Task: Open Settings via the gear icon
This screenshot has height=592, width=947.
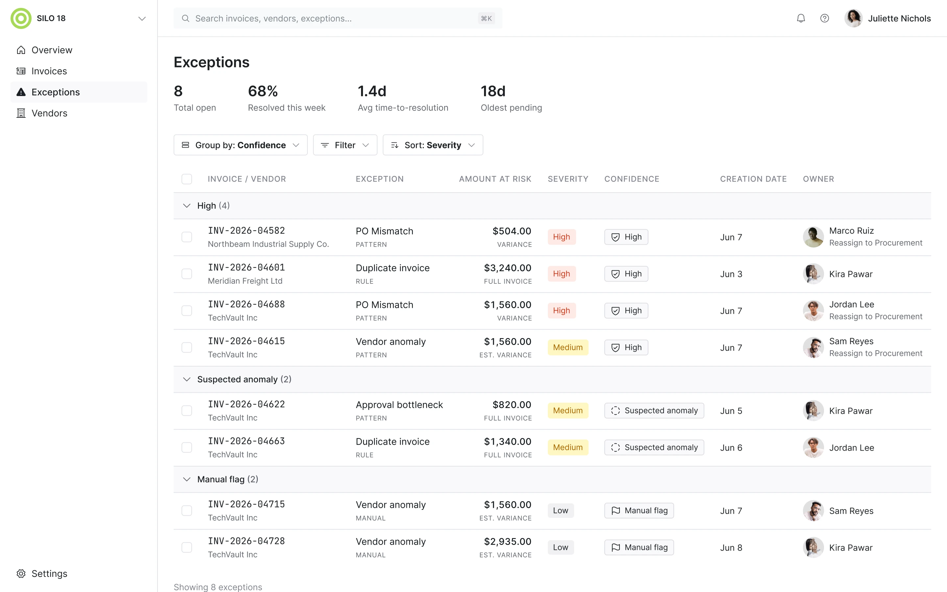Action: pyautogui.click(x=21, y=574)
